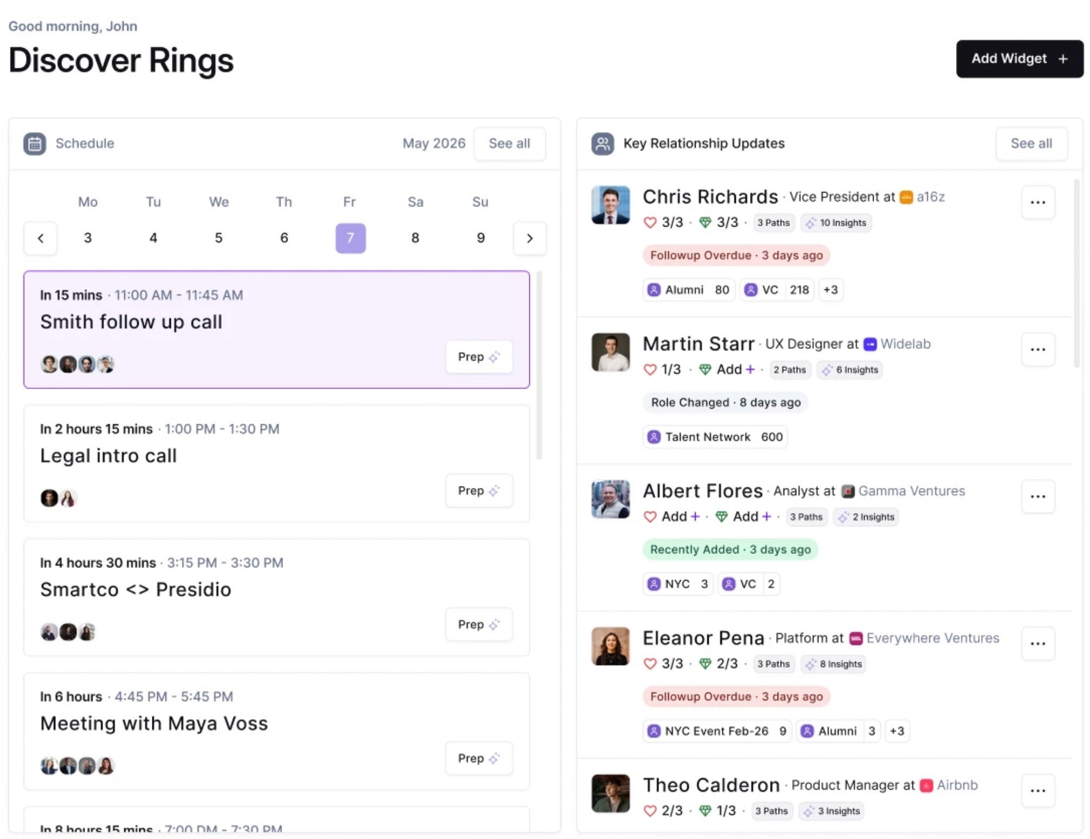Click Albert Flores profile photo
Viewport: 1090px width, 839px height.
tap(611, 499)
